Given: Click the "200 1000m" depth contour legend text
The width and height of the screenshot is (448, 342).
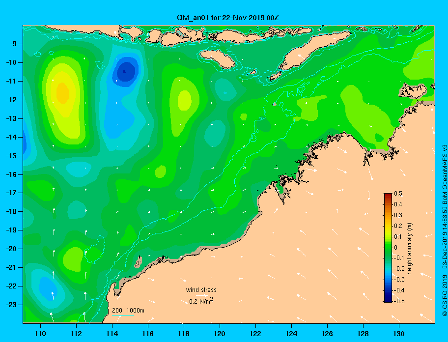Looking at the screenshot, I should pos(128,310).
